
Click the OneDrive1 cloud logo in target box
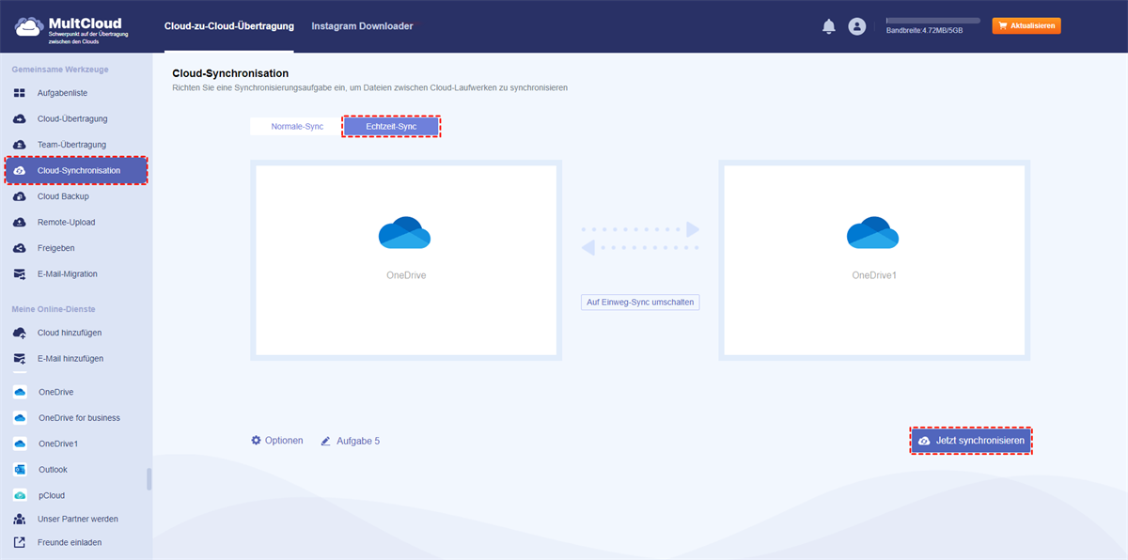873,233
